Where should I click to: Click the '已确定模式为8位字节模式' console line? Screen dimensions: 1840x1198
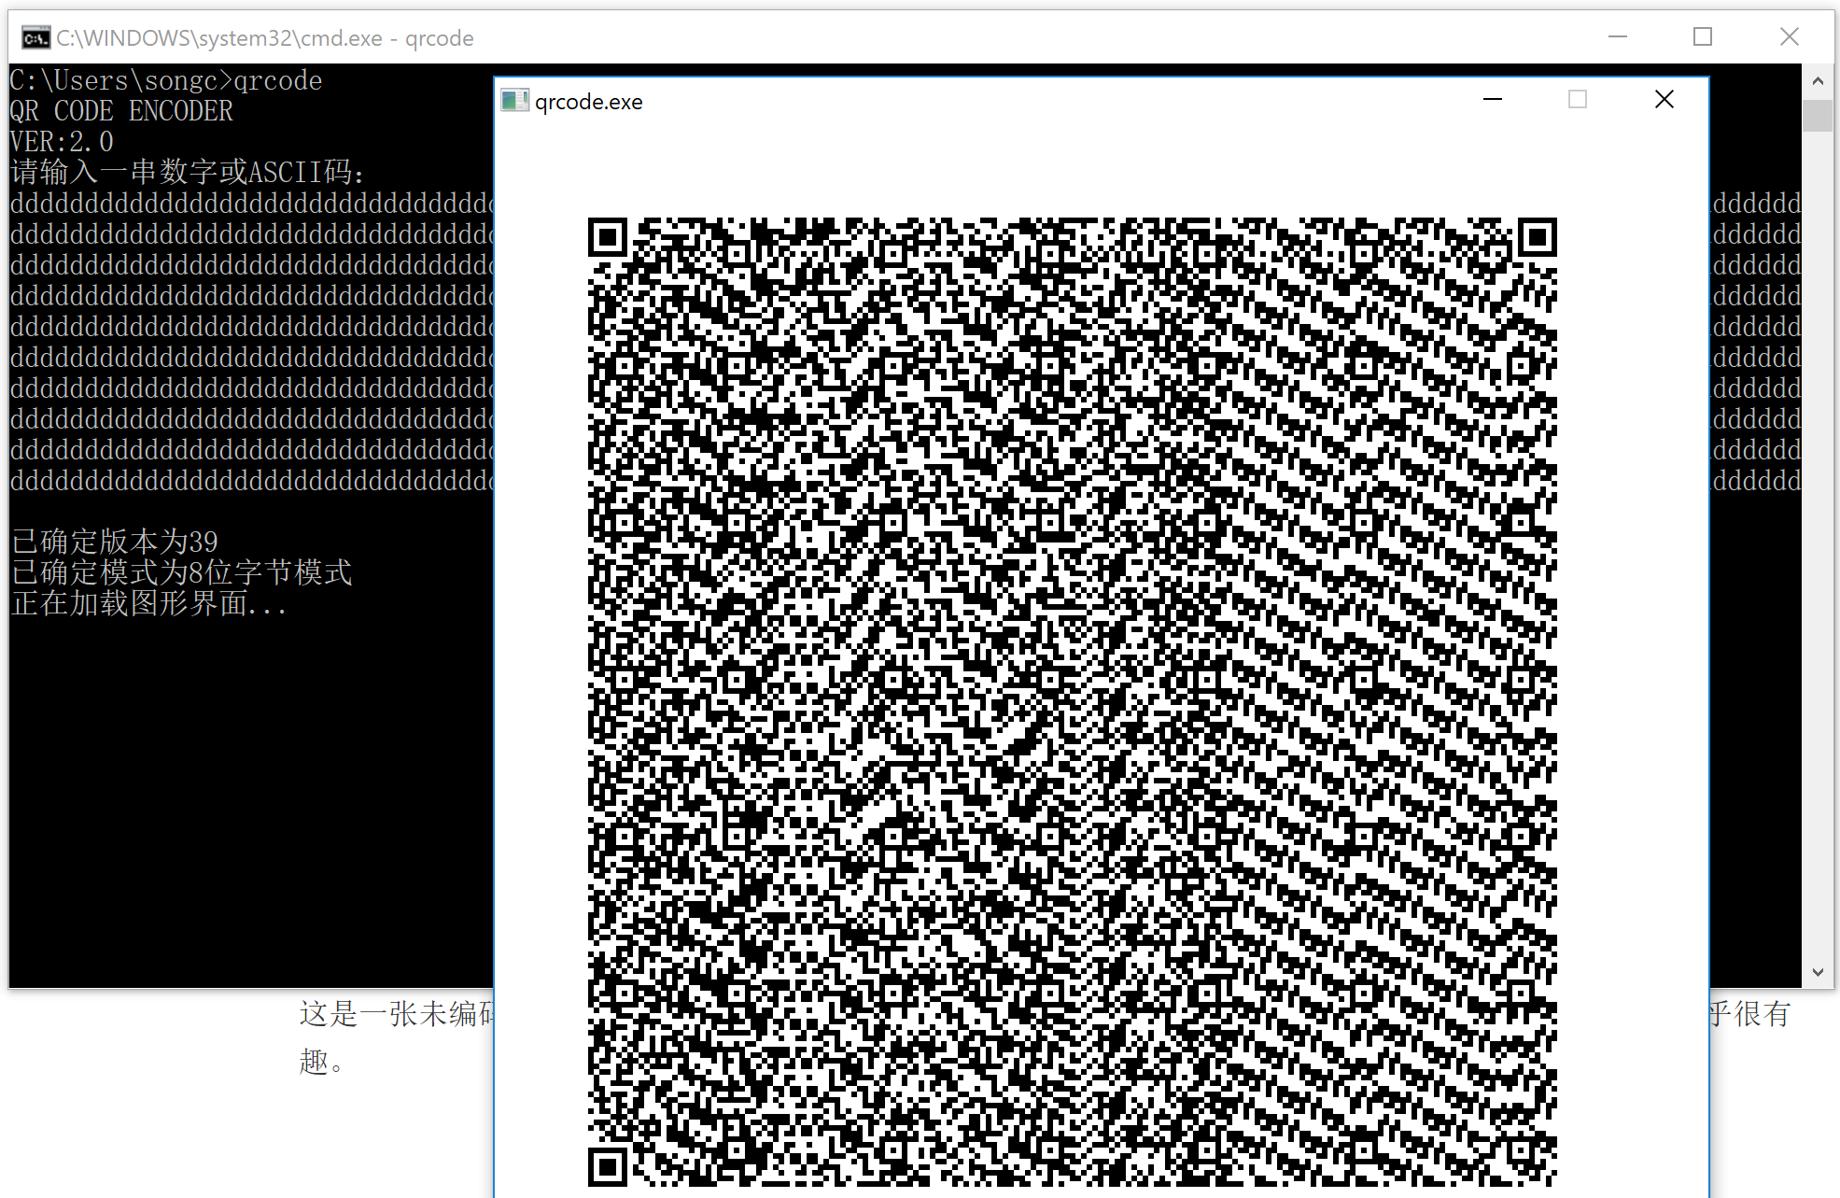pos(181,572)
